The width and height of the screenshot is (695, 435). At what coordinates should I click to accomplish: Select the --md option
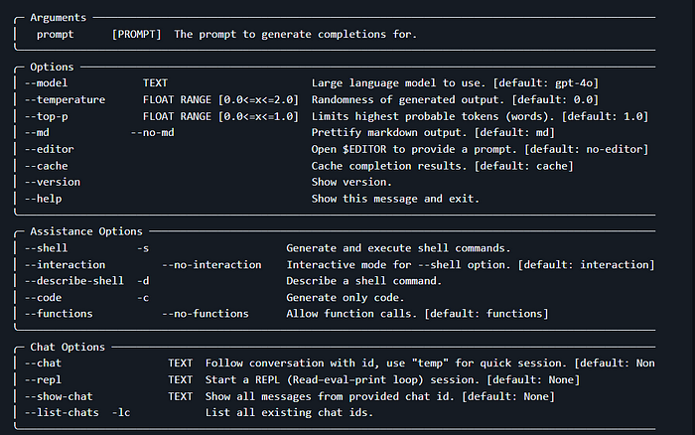coord(37,132)
